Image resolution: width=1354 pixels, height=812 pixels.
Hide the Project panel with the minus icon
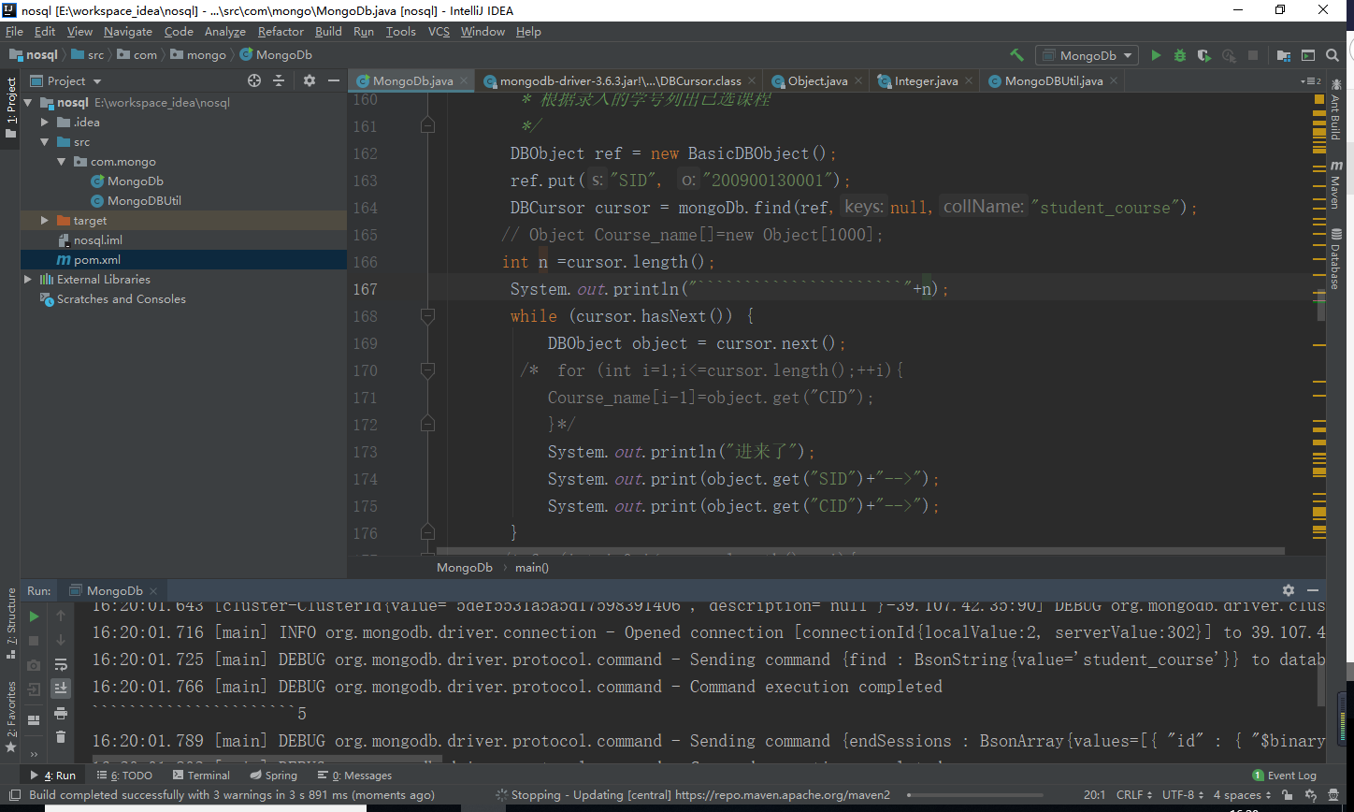click(333, 80)
